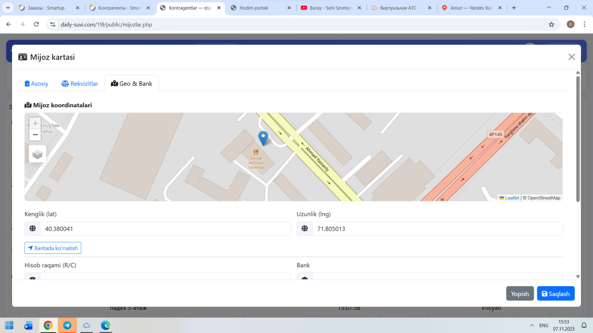Bookmark this page with star icon
Image resolution: width=593 pixels, height=333 pixels.
(x=551, y=25)
